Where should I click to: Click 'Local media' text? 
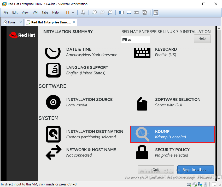click(77, 105)
